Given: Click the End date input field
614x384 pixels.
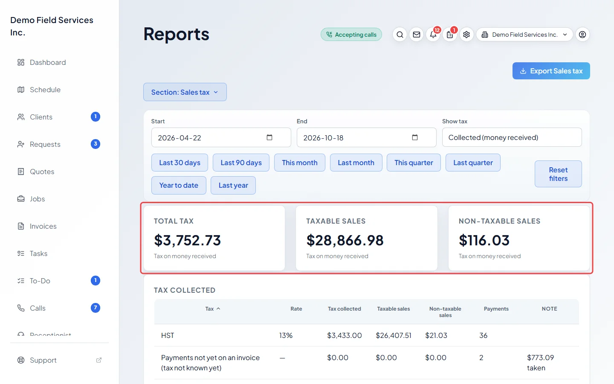Looking at the screenshot, I should (366, 137).
